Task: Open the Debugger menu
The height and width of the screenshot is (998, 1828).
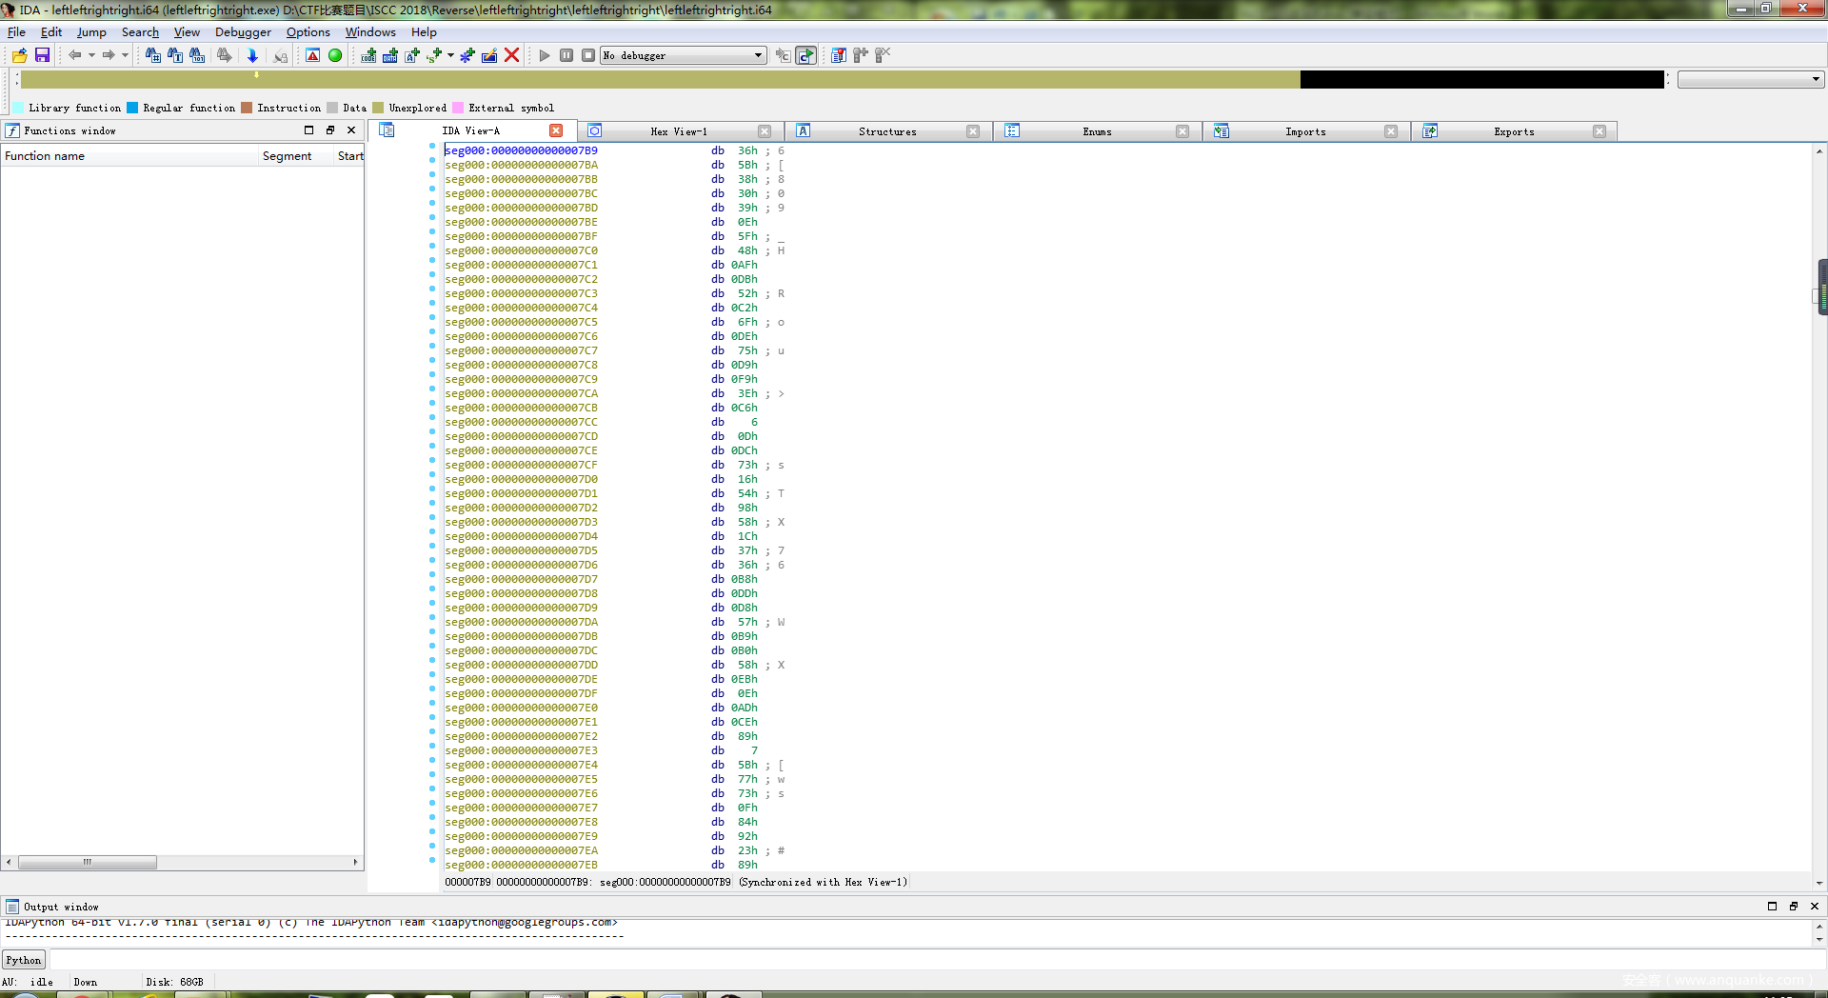Action: (x=243, y=31)
